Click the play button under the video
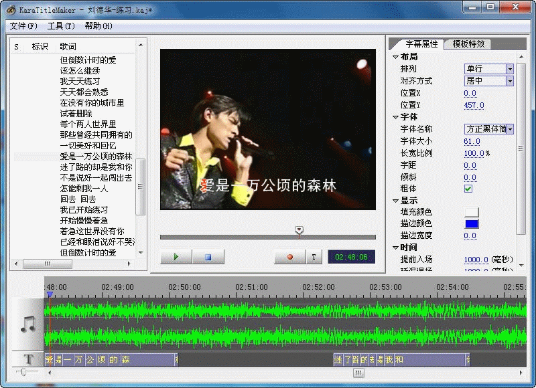Viewport: 536px width, 388px height. 176,257
